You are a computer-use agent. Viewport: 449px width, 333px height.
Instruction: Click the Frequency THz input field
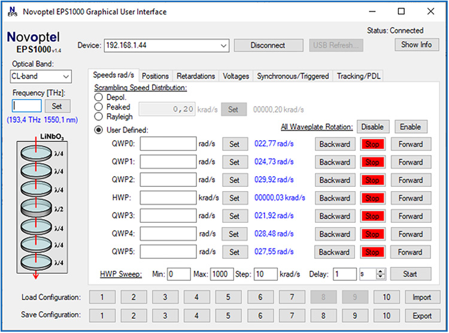[x=27, y=106]
